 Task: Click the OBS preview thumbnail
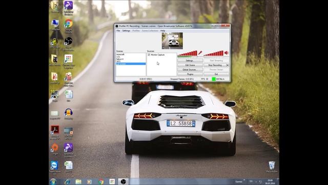[172, 41]
